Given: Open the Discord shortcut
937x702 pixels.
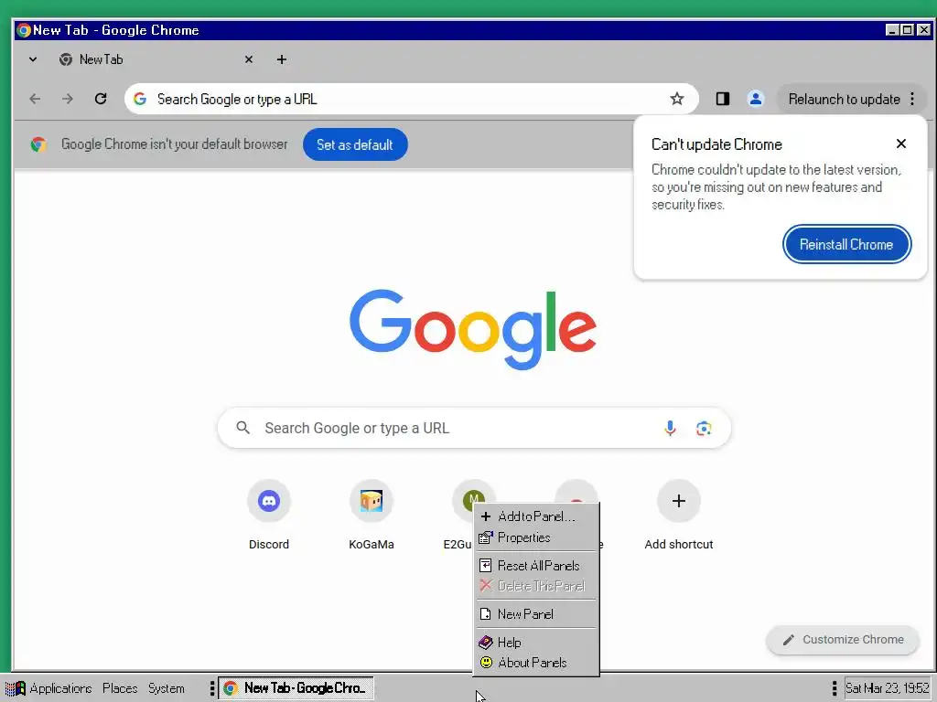Looking at the screenshot, I should pyautogui.click(x=269, y=516).
